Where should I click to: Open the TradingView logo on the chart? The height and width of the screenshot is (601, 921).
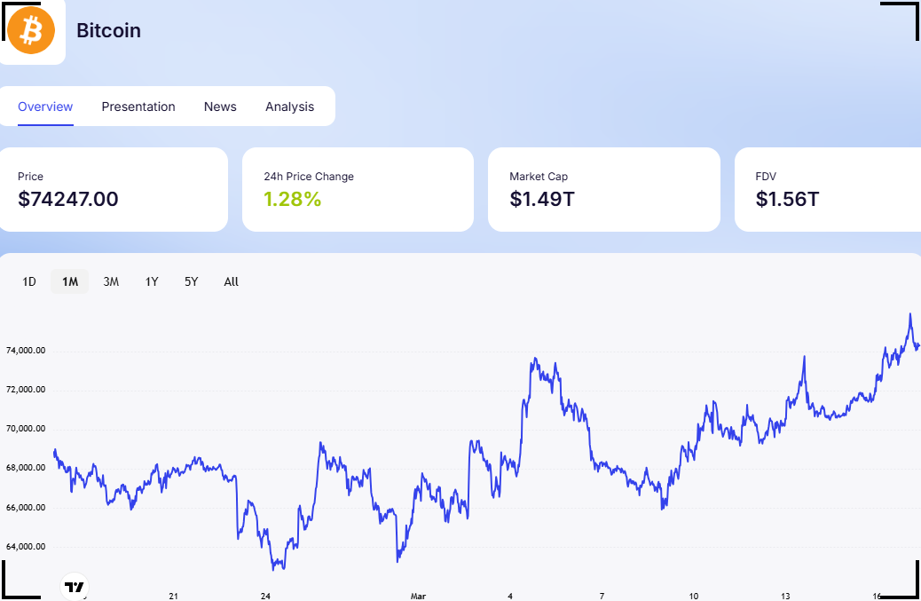pyautogui.click(x=75, y=586)
